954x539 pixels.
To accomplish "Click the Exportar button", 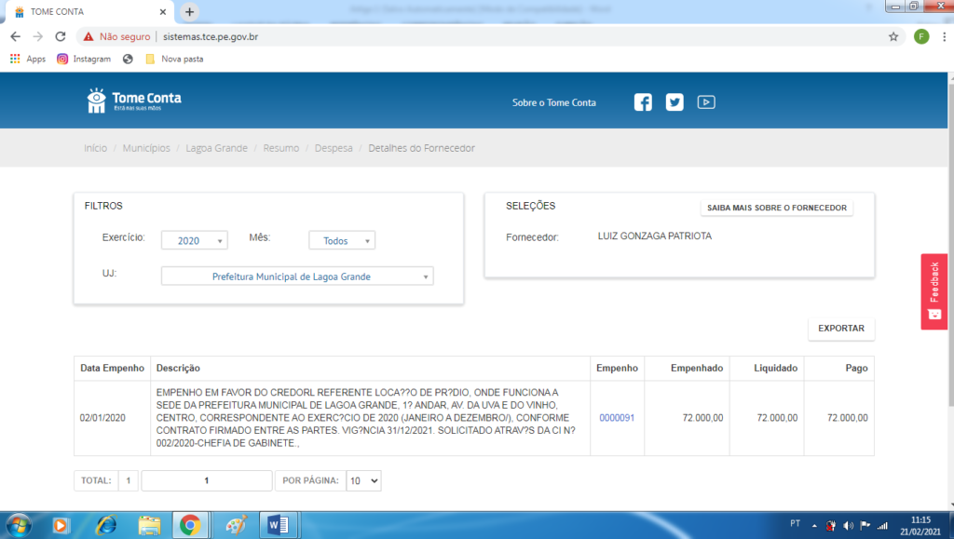I will (841, 328).
